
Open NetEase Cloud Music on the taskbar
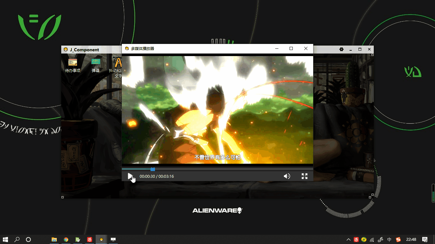(90, 240)
